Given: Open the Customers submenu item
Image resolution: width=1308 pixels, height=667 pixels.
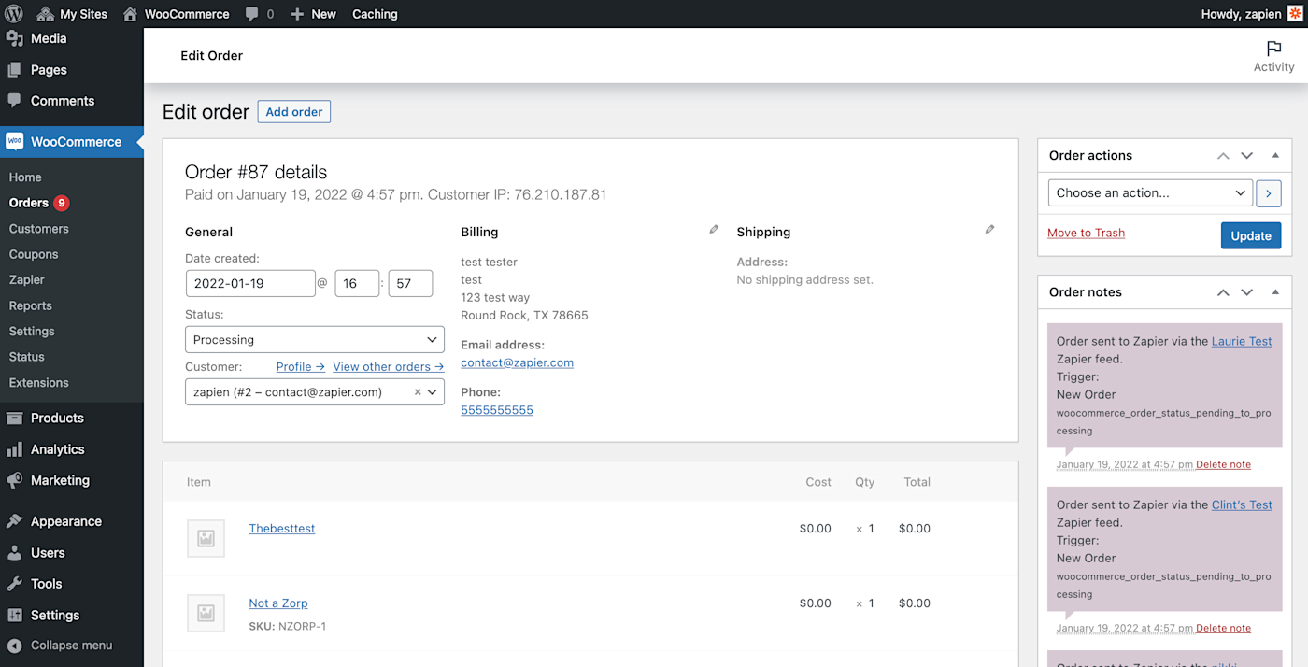Looking at the screenshot, I should point(38,229).
